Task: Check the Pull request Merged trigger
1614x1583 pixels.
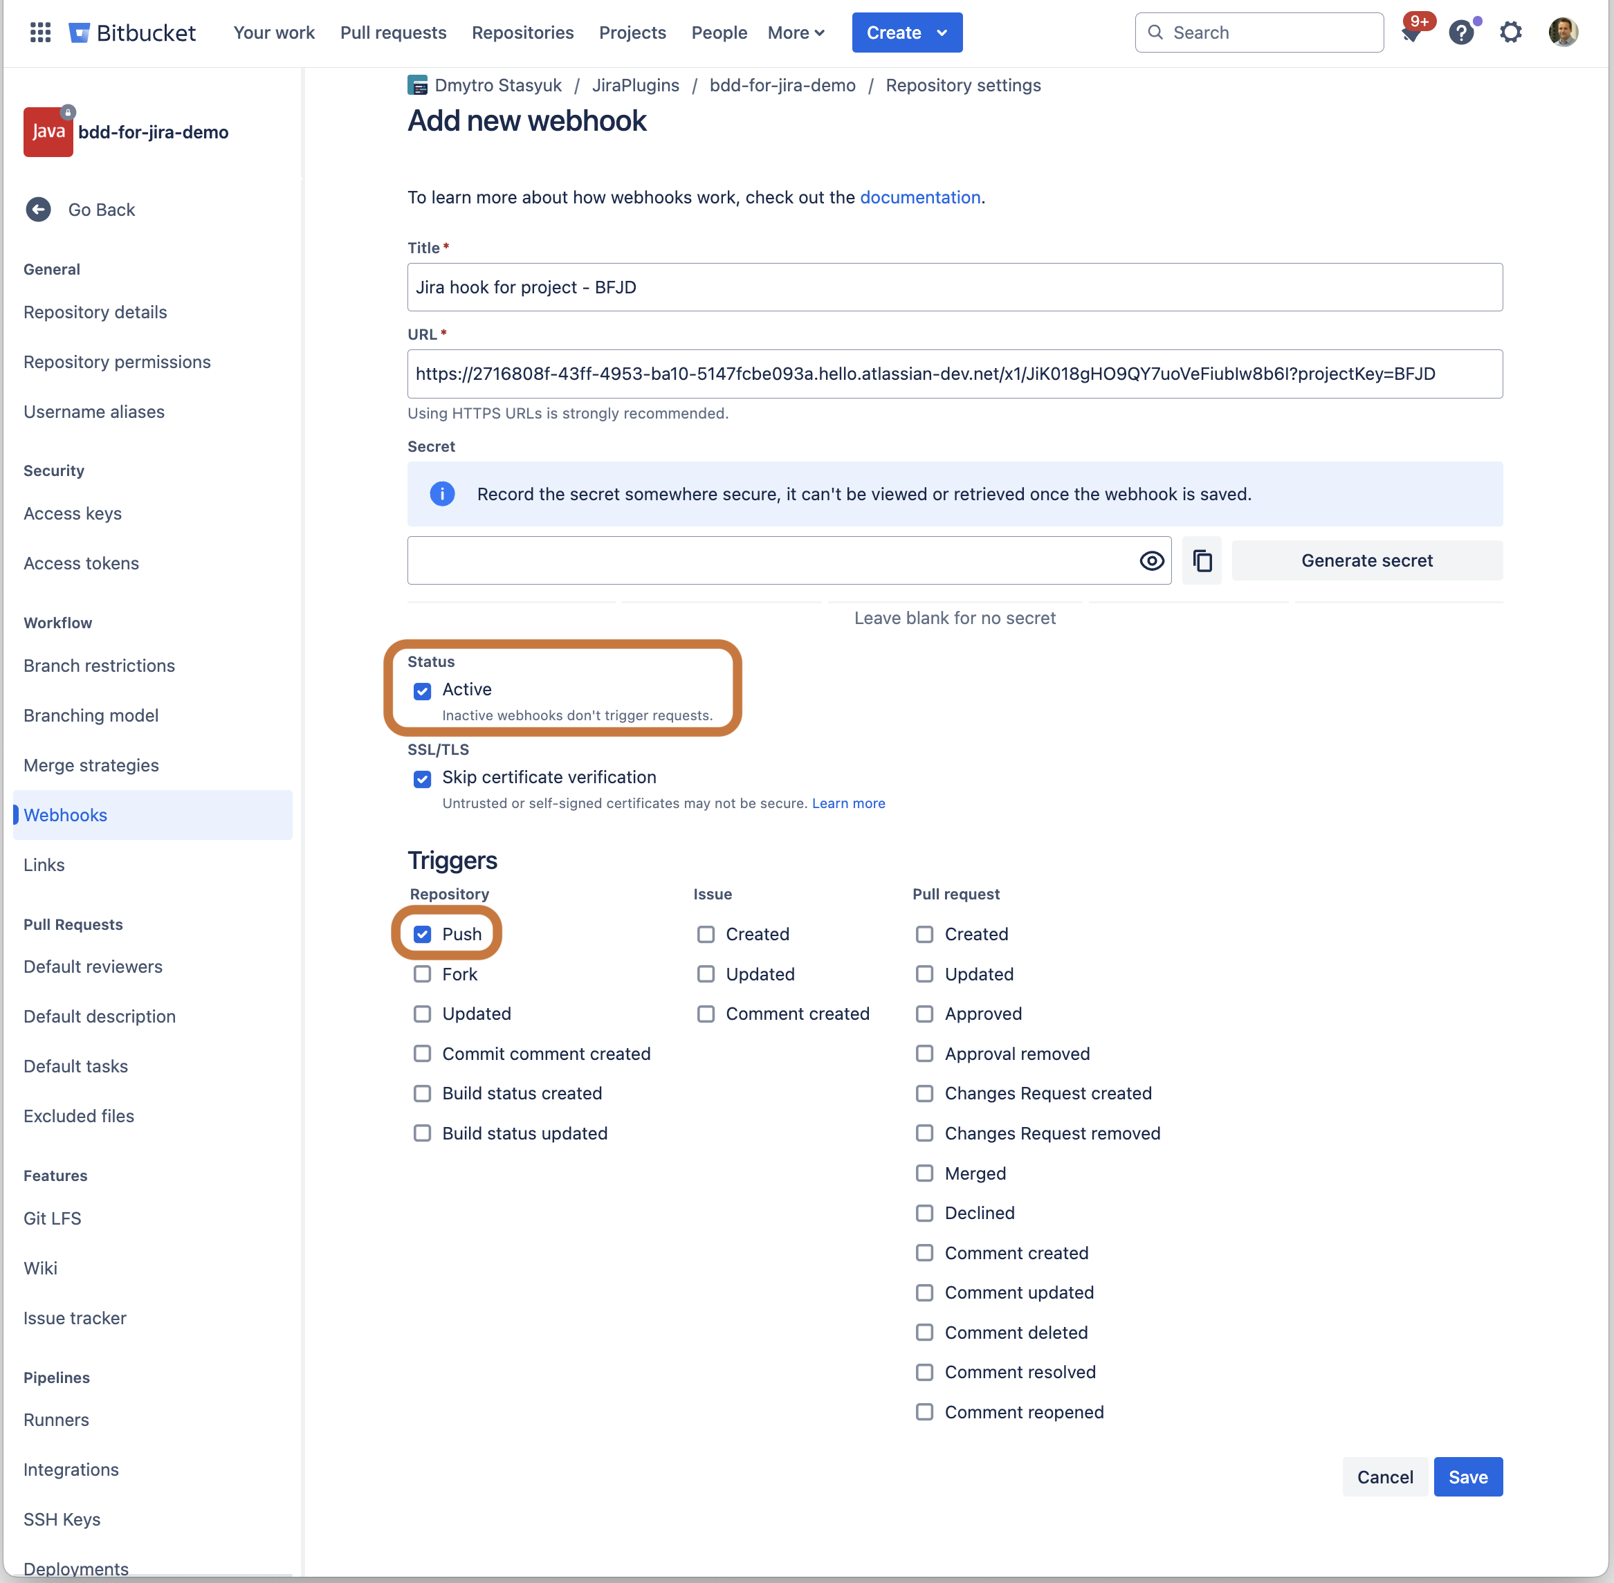Action: click(925, 1173)
